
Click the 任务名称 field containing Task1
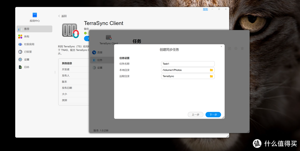click(188, 64)
